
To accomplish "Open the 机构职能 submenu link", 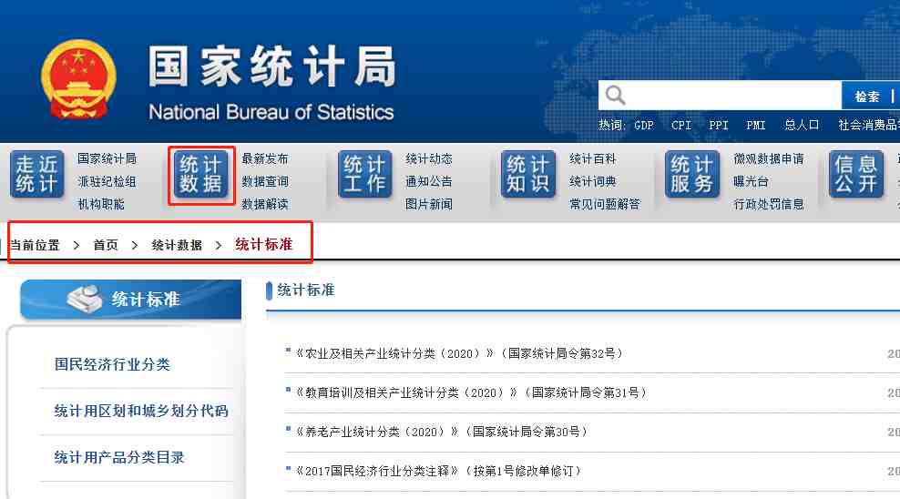I will point(101,204).
